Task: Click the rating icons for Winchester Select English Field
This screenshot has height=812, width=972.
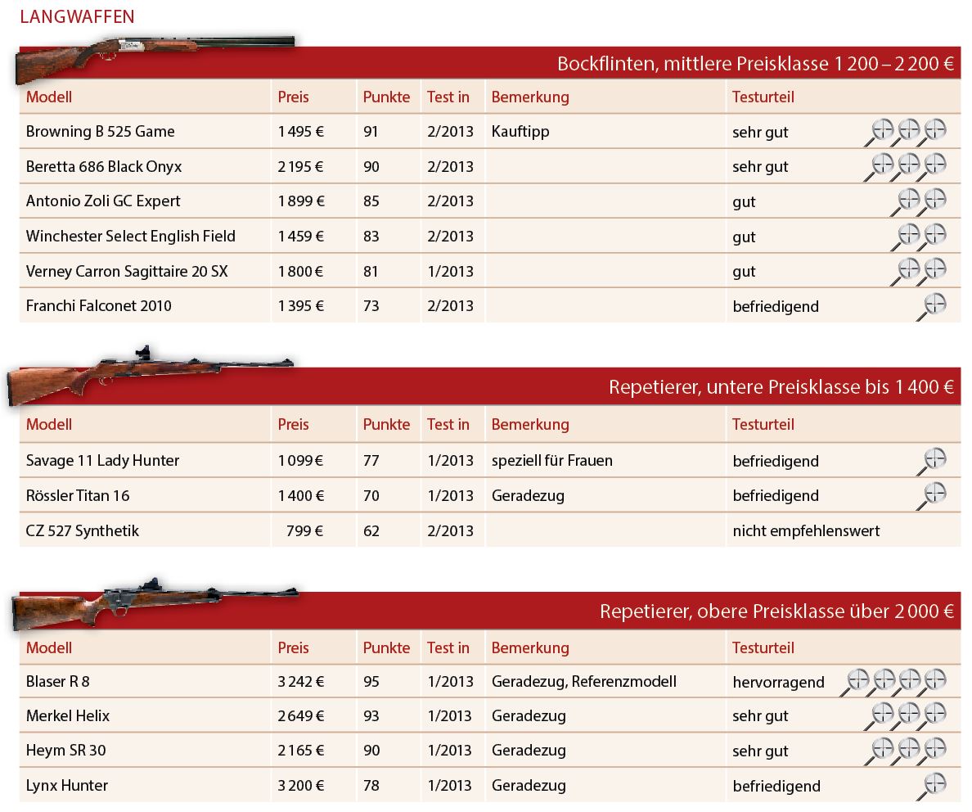Action: [919, 237]
